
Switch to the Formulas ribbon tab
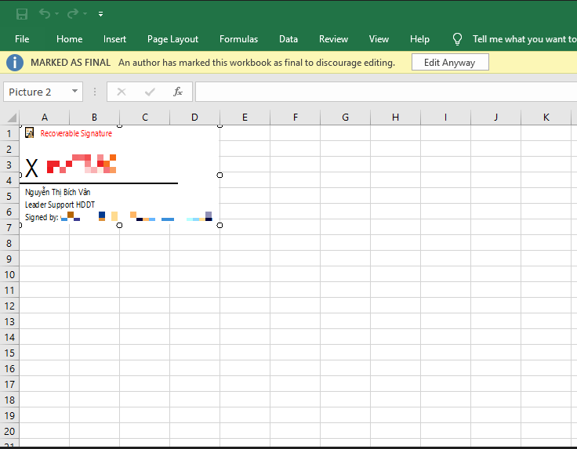point(238,39)
